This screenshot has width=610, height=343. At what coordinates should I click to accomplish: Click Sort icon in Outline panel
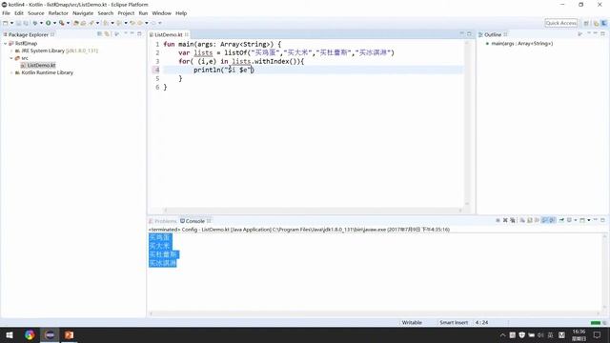click(x=580, y=34)
